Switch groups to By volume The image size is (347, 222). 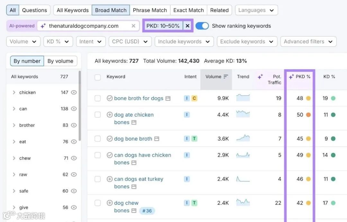tap(60, 61)
